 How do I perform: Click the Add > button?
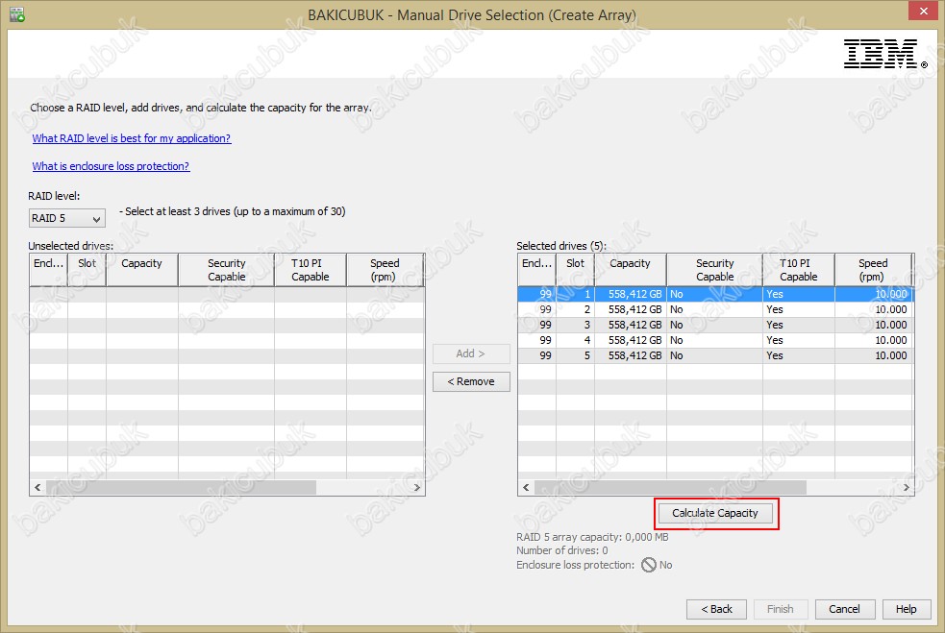pos(471,353)
